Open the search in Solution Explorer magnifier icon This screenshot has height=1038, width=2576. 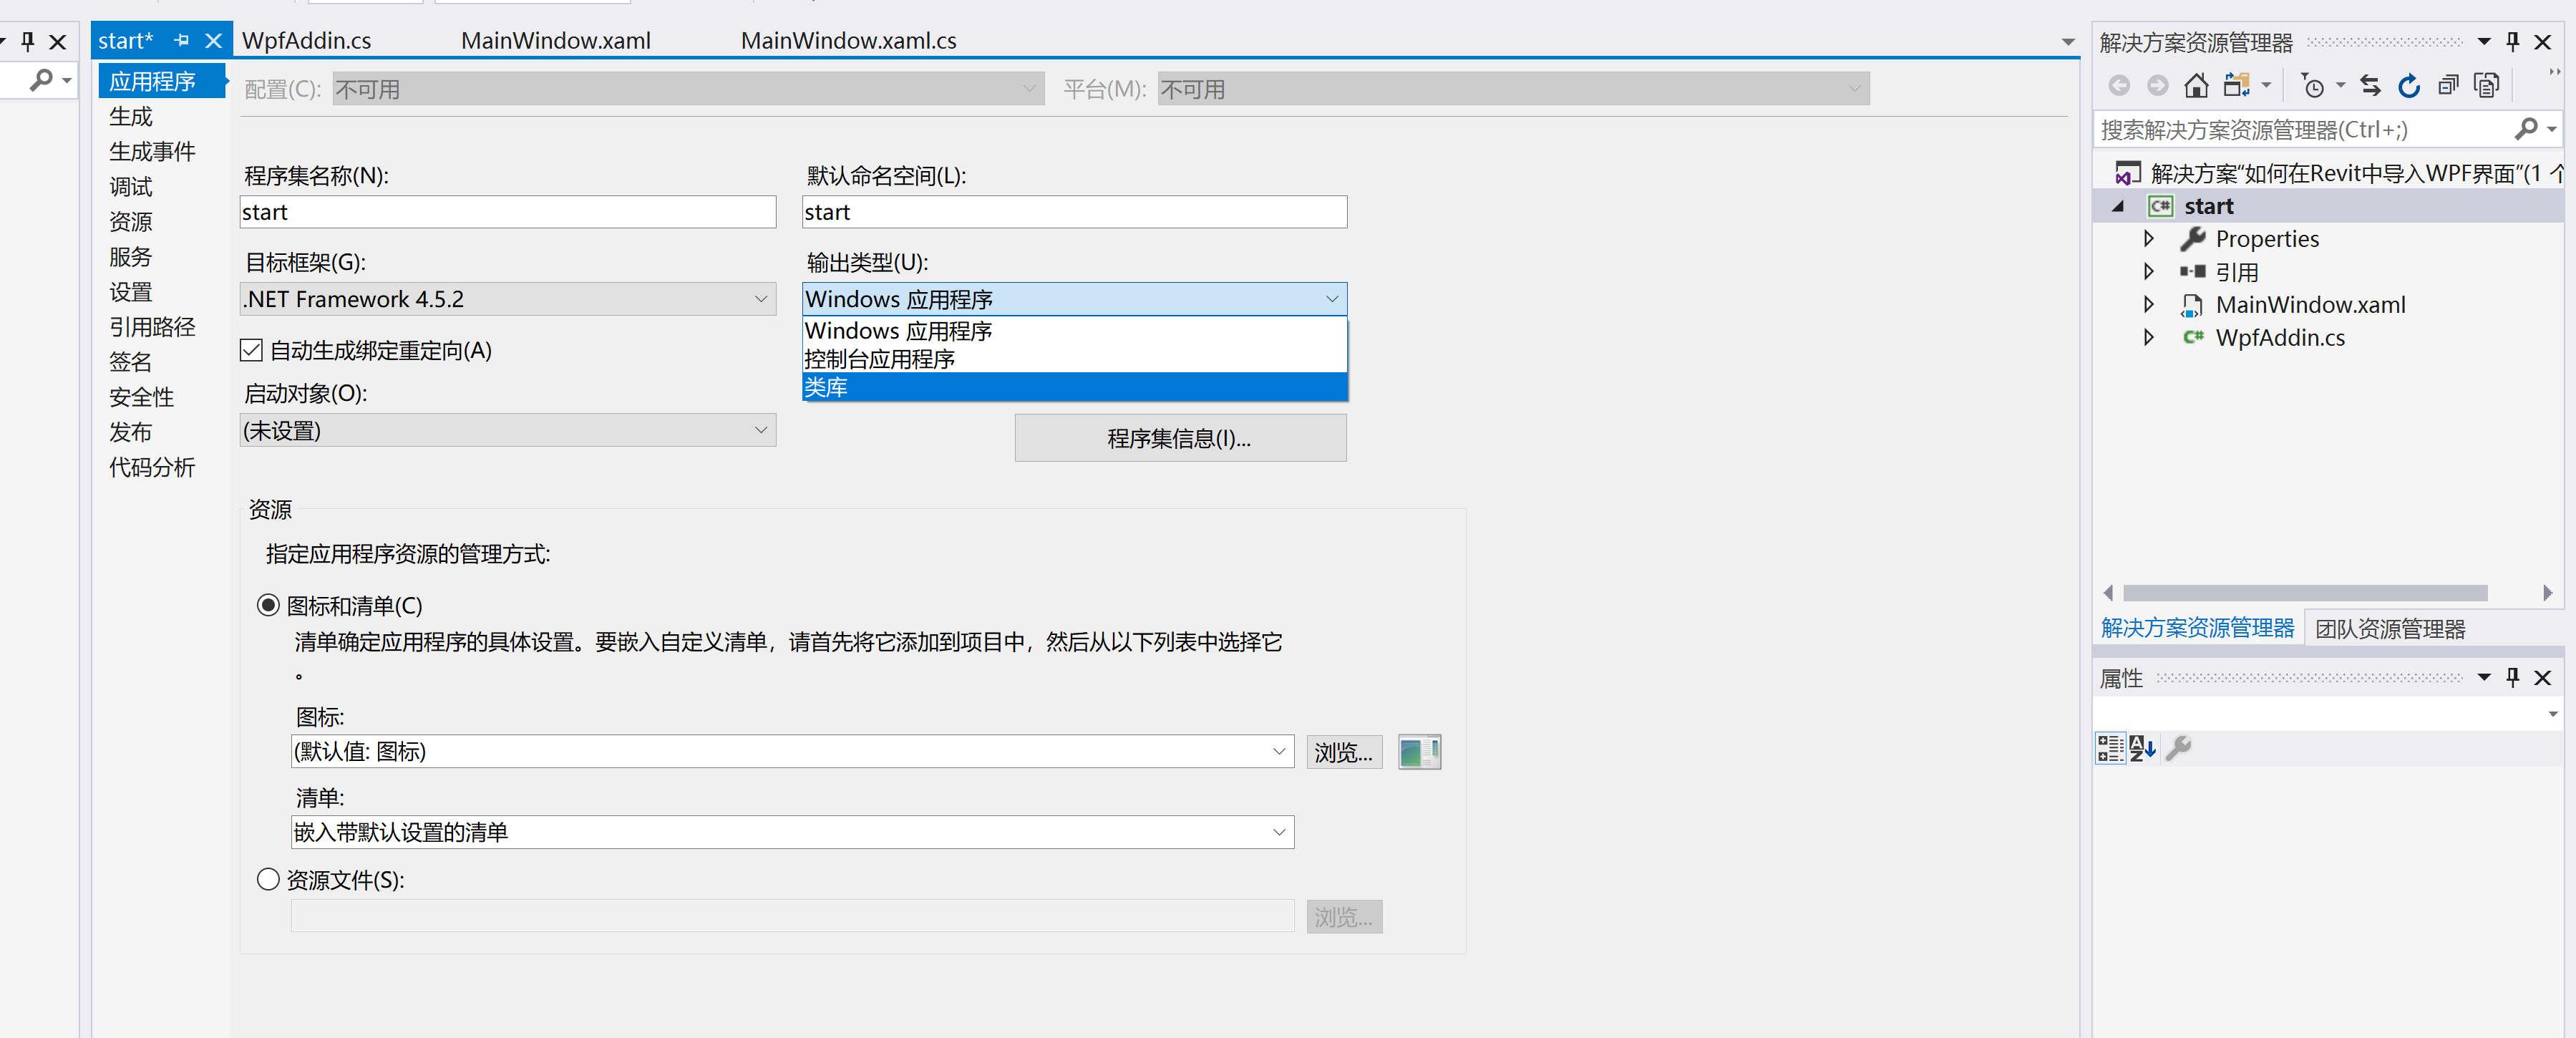(x=2528, y=128)
